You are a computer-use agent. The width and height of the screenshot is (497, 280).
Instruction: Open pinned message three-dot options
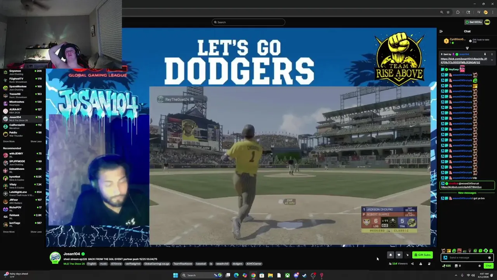(x=492, y=54)
